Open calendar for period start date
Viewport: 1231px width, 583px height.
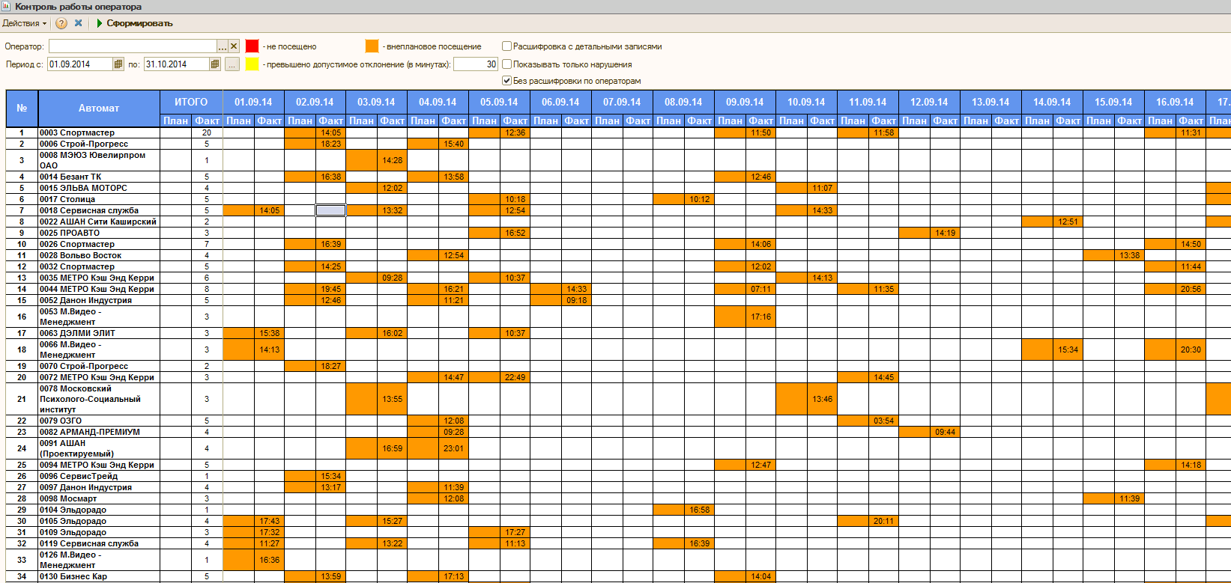pyautogui.click(x=118, y=64)
